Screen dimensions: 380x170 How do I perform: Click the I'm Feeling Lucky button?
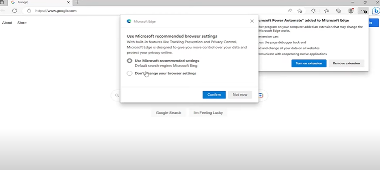pos(208,112)
